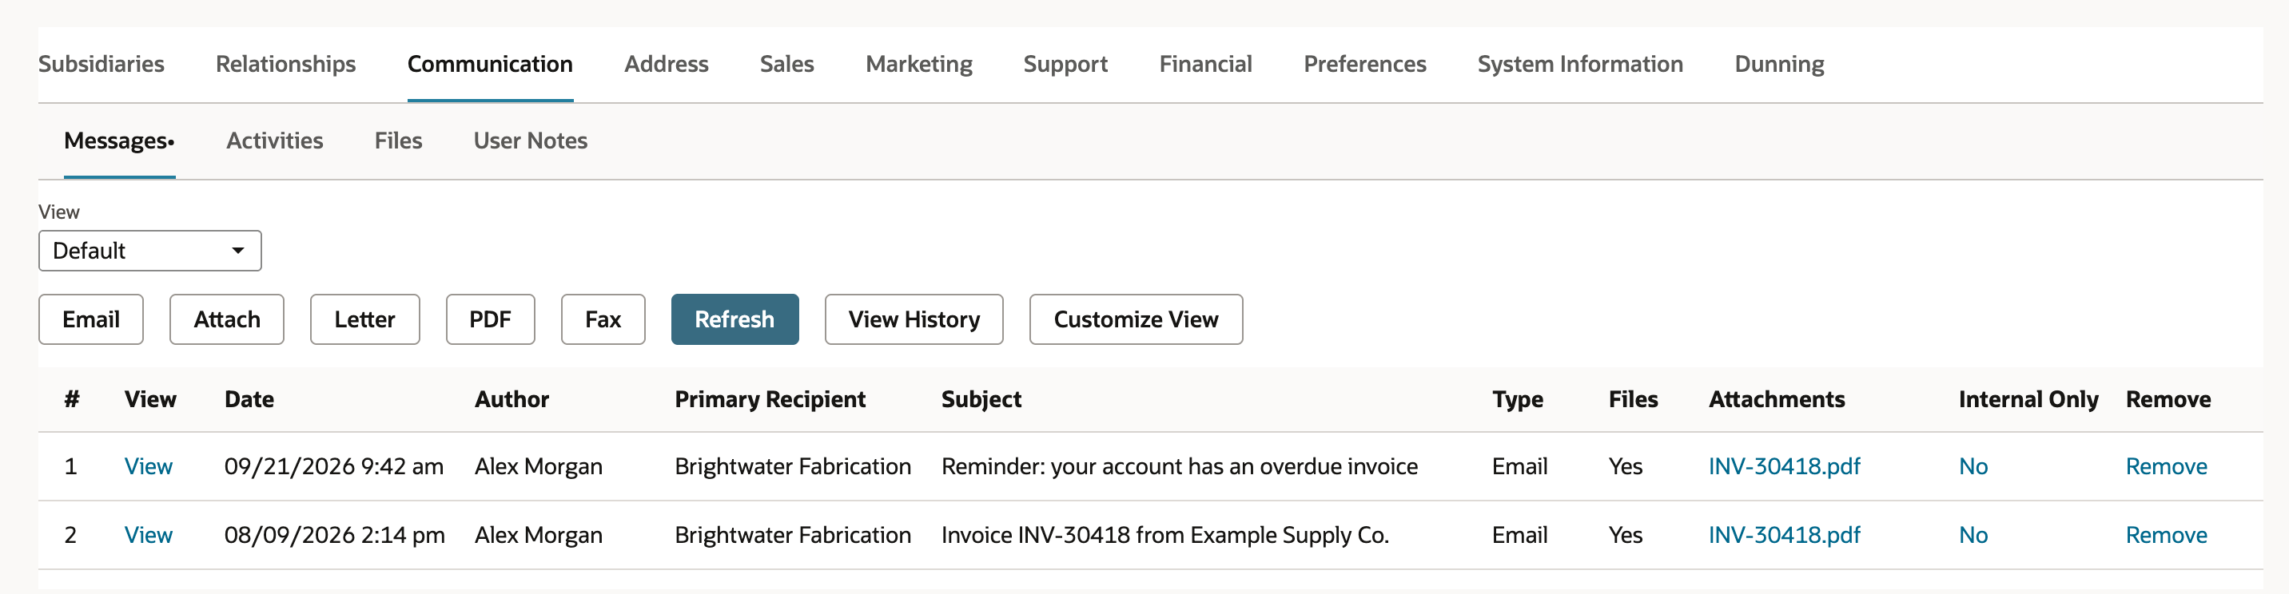The width and height of the screenshot is (2289, 594).
Task: Switch to the Files subtab
Action: coord(398,141)
